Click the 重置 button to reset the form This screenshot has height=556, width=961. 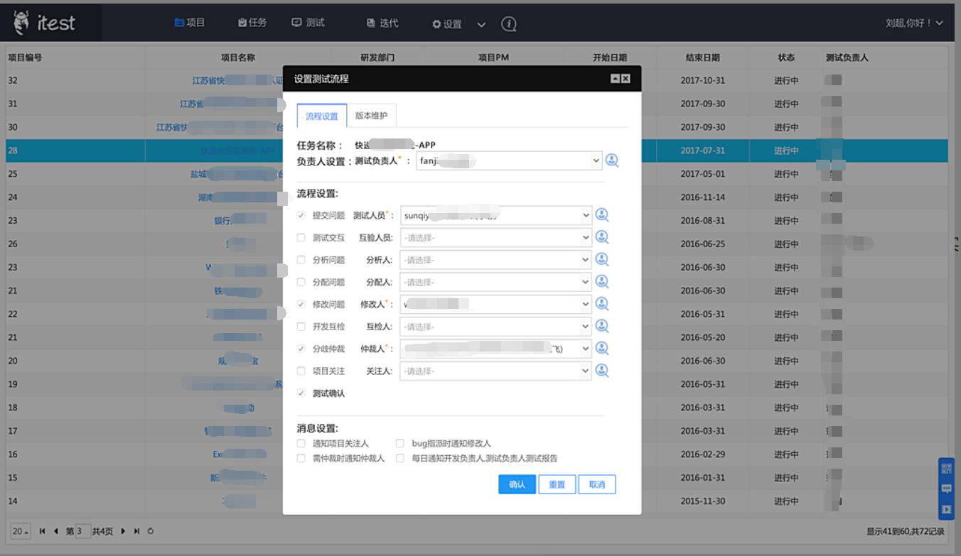point(557,484)
